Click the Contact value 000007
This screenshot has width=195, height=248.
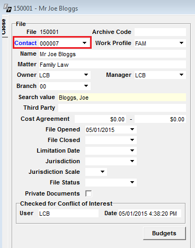click(x=49, y=43)
